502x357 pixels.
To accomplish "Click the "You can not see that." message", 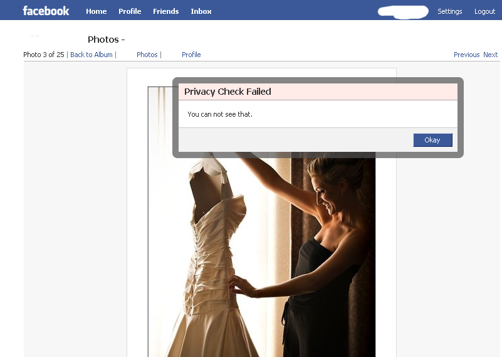I will click(x=220, y=114).
